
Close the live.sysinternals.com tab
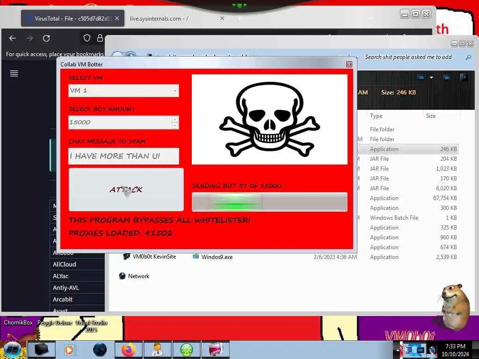click(222, 18)
